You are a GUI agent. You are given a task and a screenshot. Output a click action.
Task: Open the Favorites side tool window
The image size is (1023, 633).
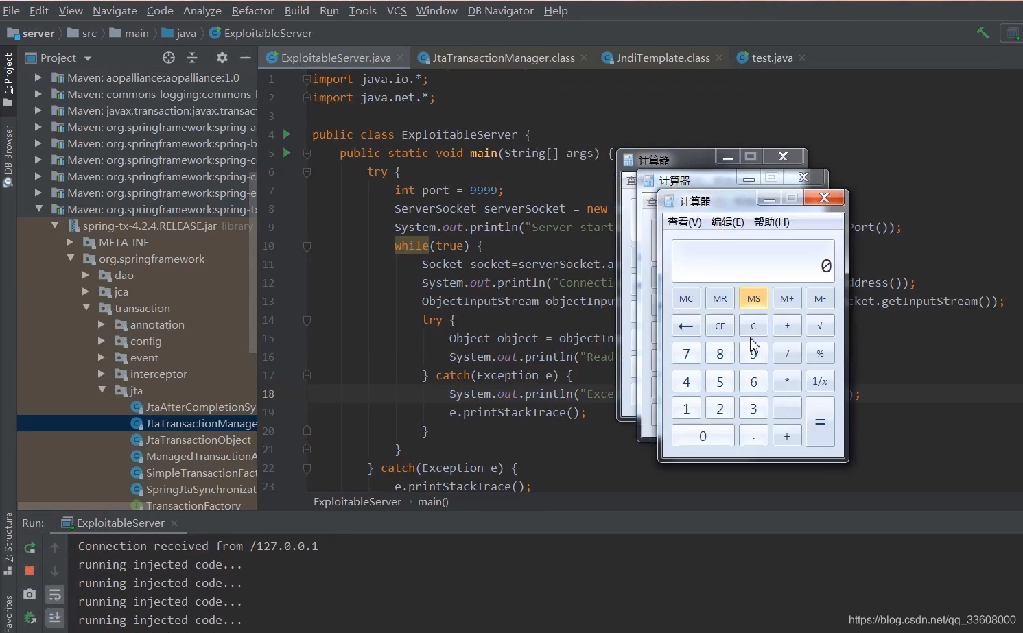(8, 612)
